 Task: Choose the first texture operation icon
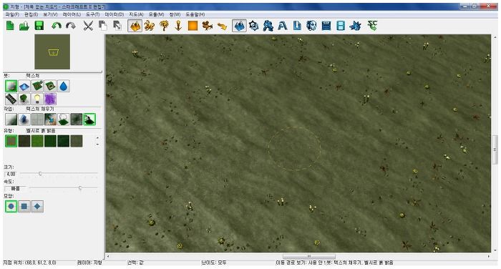click(11, 119)
